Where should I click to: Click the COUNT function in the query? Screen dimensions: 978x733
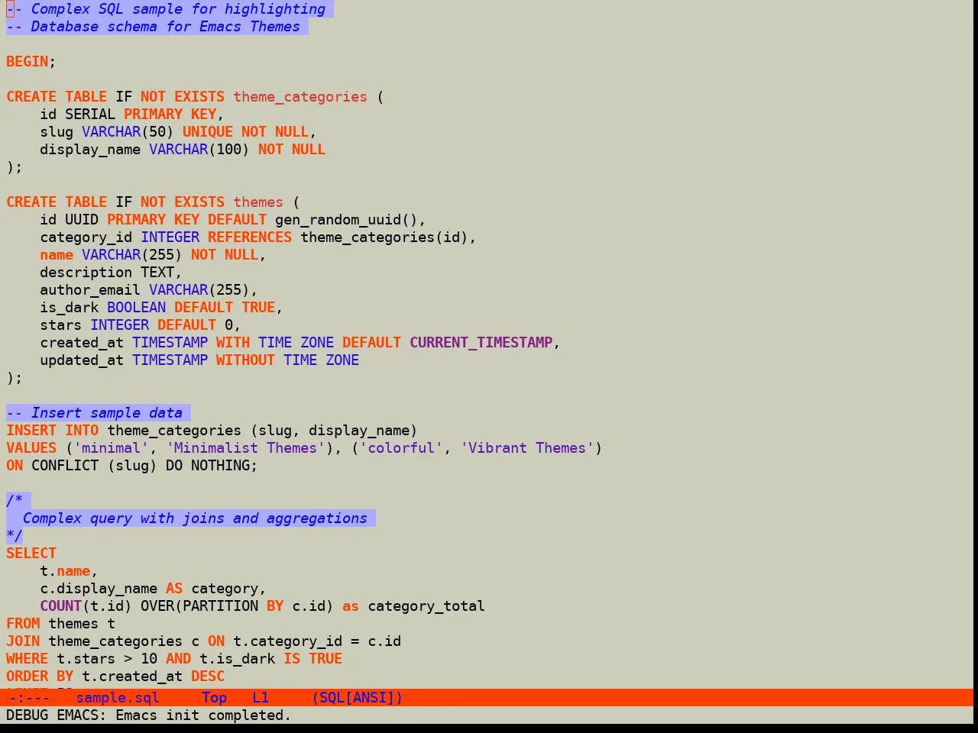point(61,606)
